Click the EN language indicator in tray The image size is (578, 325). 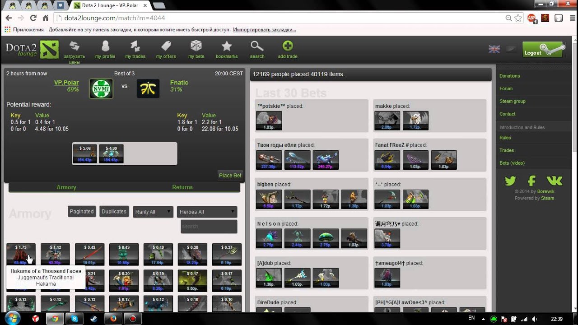471,318
